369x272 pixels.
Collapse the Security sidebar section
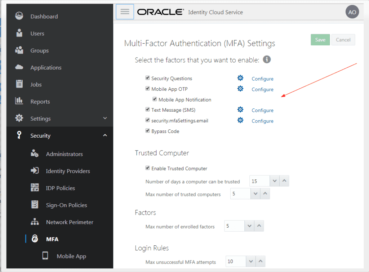105,135
